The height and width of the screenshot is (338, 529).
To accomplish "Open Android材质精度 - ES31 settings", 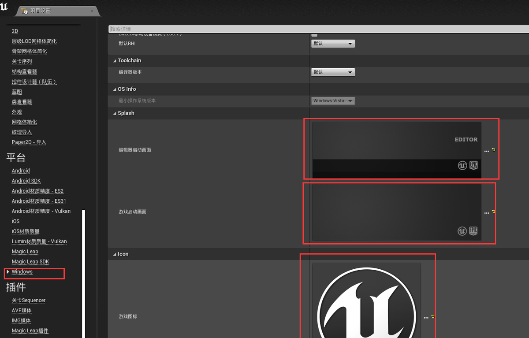I will click(x=39, y=201).
